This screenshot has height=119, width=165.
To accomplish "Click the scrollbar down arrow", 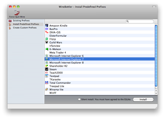I will [156, 93].
